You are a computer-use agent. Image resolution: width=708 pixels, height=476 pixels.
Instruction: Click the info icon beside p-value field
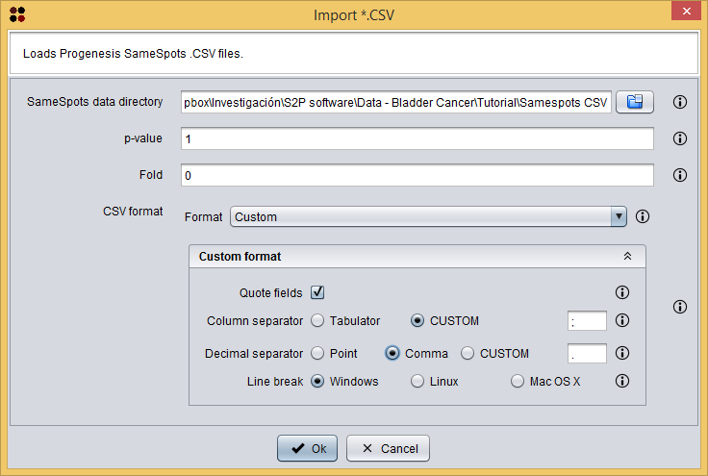(679, 138)
